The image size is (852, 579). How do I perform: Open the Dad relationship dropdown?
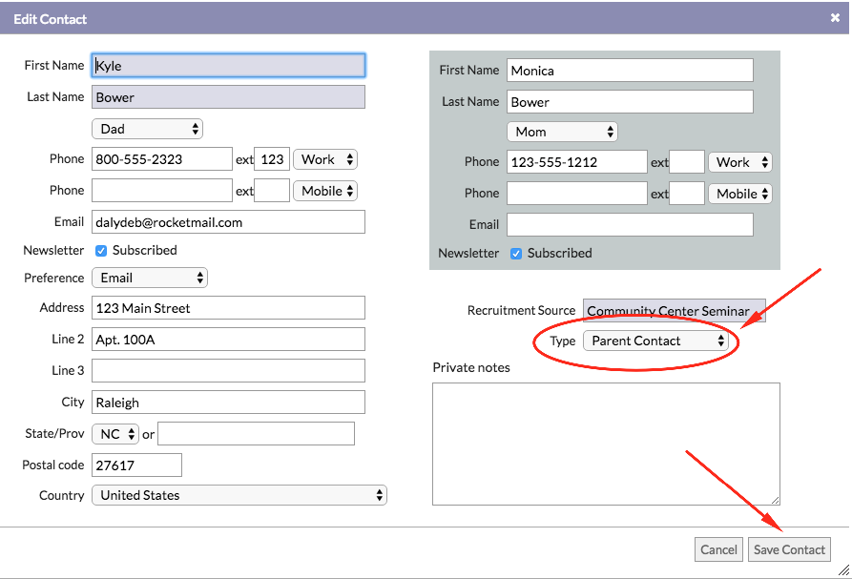147,130
